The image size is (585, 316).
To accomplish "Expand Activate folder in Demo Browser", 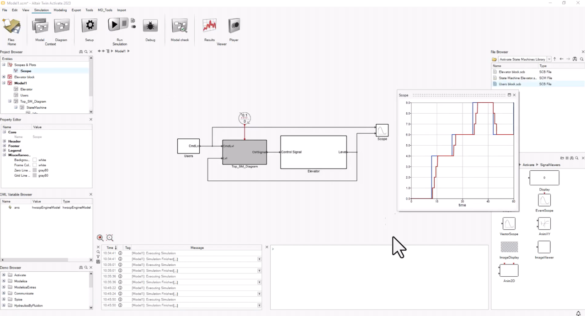I will [4, 275].
